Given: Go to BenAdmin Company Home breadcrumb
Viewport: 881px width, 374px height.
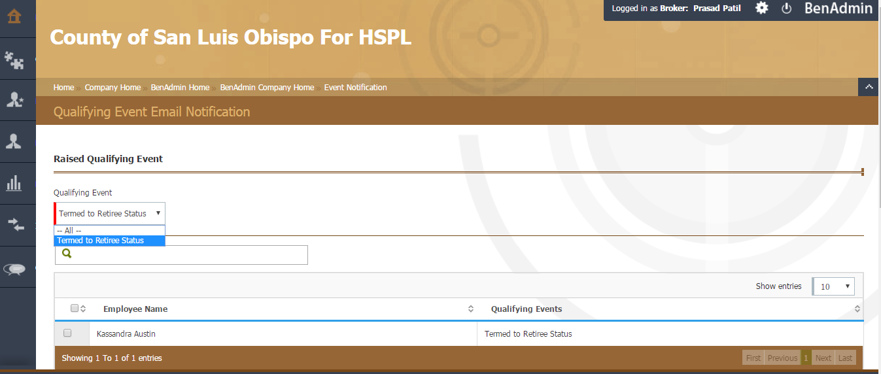Looking at the screenshot, I should (x=267, y=87).
